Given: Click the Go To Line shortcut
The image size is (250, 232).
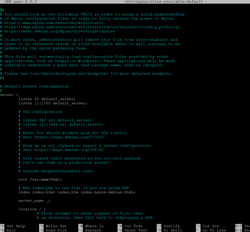Looking at the screenshot, I should pos(211,230).
